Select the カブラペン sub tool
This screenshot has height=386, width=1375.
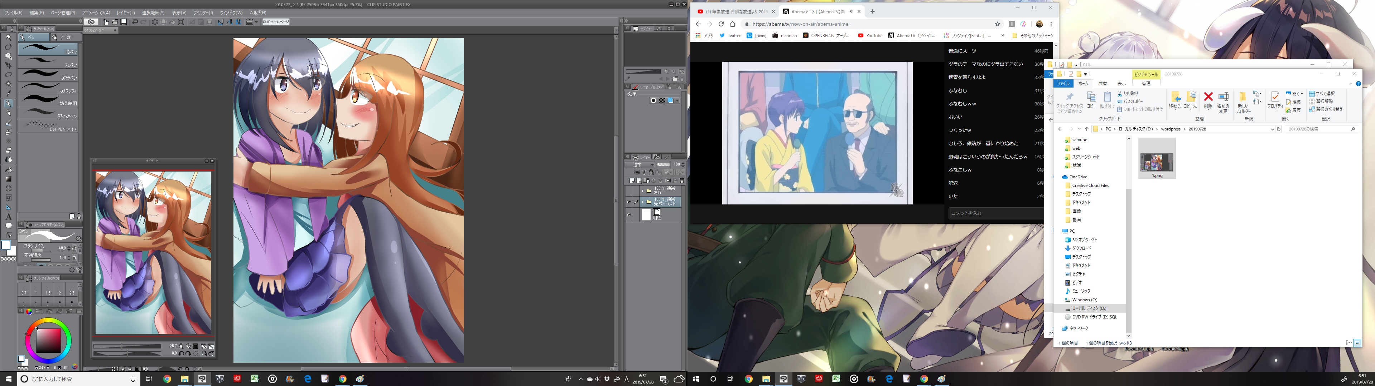pyautogui.click(x=48, y=75)
